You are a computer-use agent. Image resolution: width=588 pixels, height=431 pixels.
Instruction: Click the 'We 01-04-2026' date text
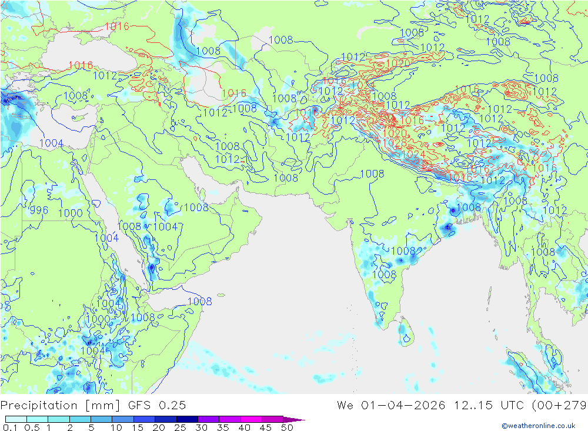pyautogui.click(x=391, y=405)
